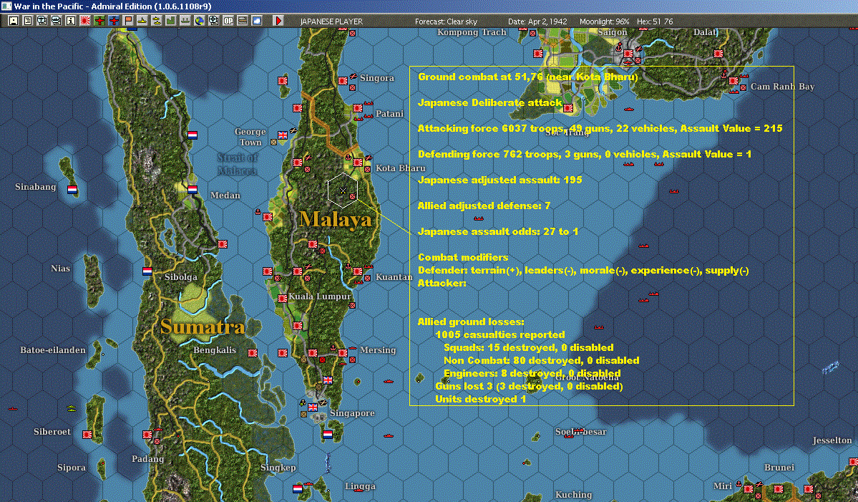
Task: Open the document list report icon
Action: [27, 21]
